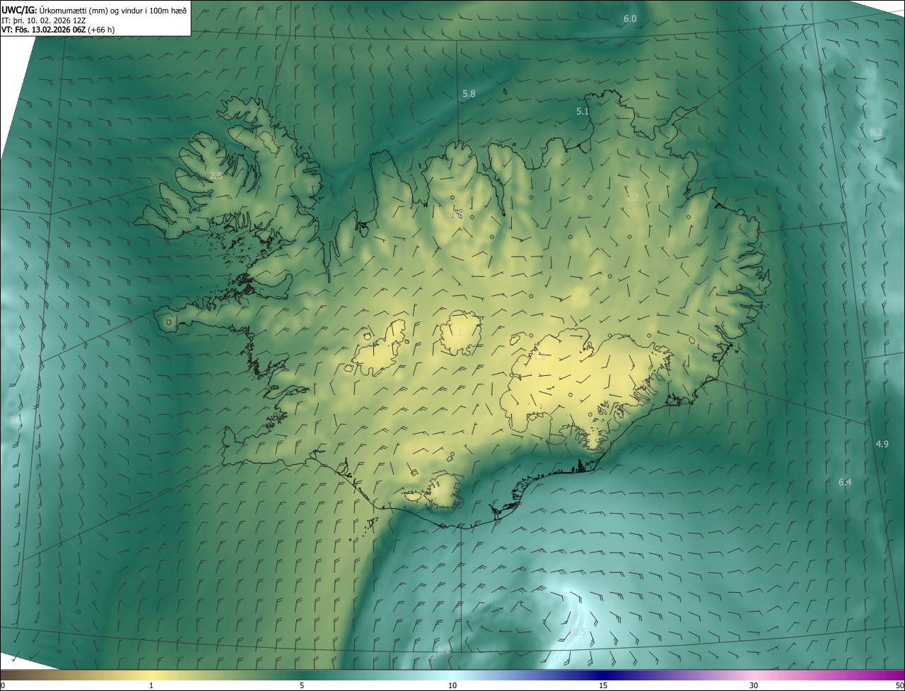The height and width of the screenshot is (691, 905).
Task: Select the 1 tick on the color scale
Action: tap(151, 685)
